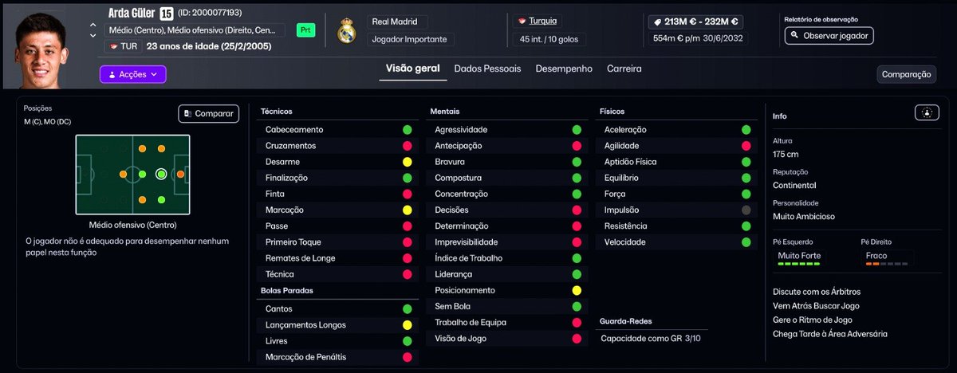
Task: Click the green dot beside Finalização
Action: (x=407, y=178)
